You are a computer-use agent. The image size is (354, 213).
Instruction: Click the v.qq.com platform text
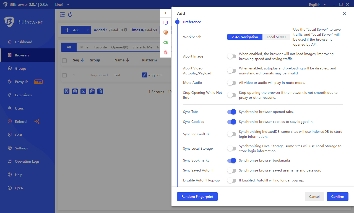click(x=155, y=75)
